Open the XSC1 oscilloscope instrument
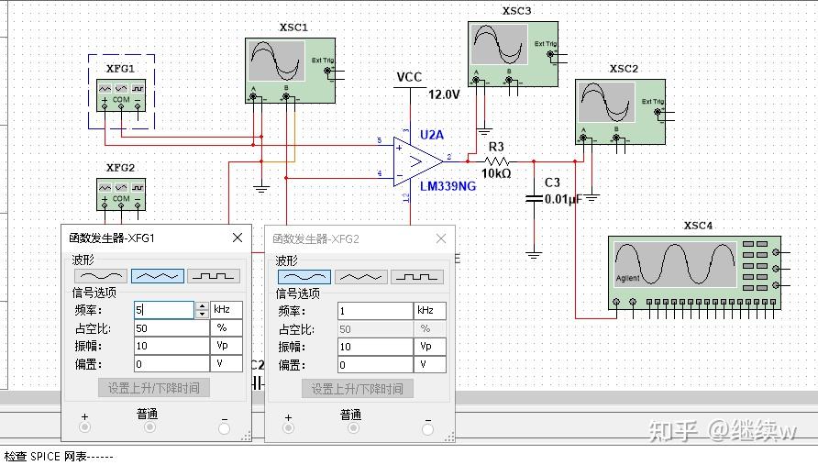Viewport: 818px width, 465px height. click(290, 71)
